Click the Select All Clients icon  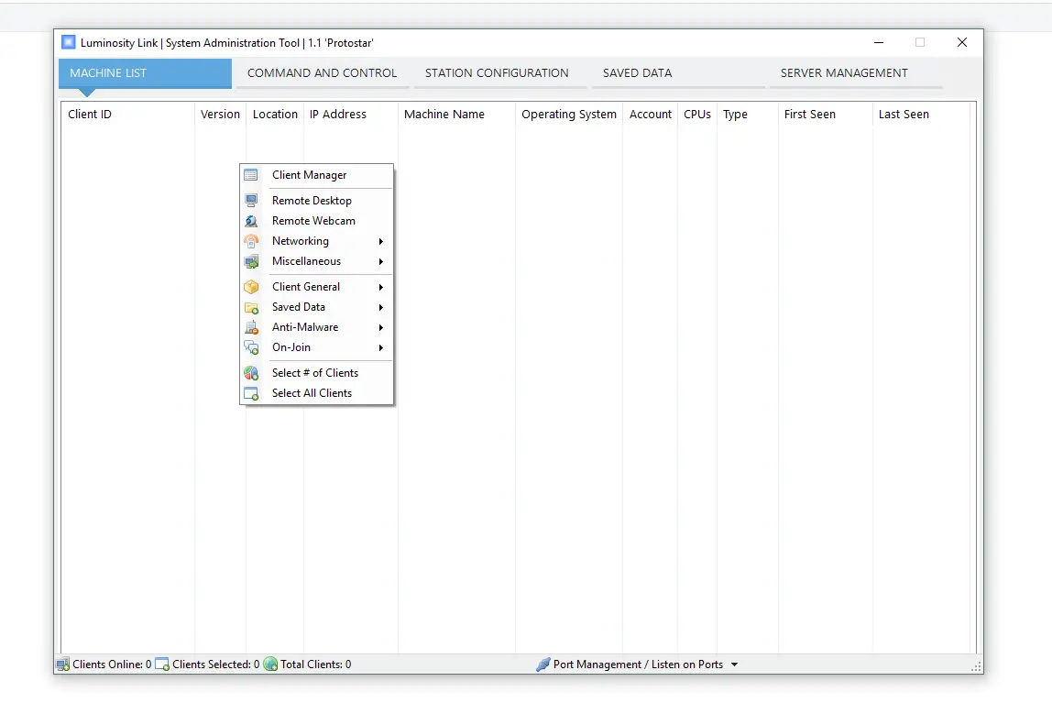(251, 393)
